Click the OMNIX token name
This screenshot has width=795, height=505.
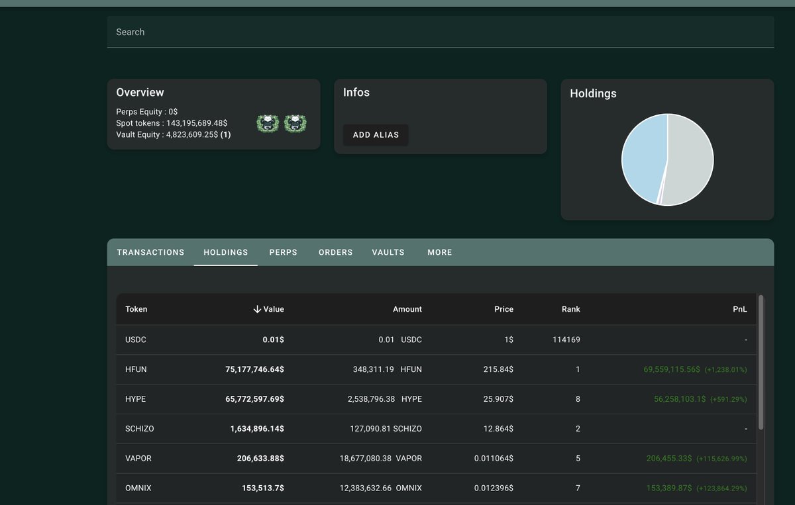(x=138, y=488)
